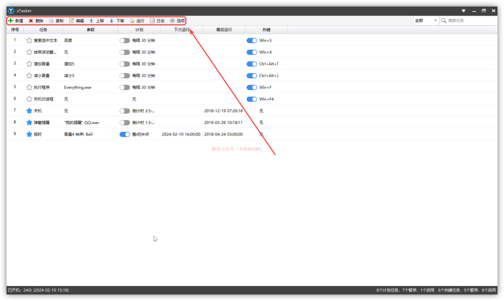Open 选项 (Options) gear icon
Viewport: 504px width, 301px height.
[172, 21]
